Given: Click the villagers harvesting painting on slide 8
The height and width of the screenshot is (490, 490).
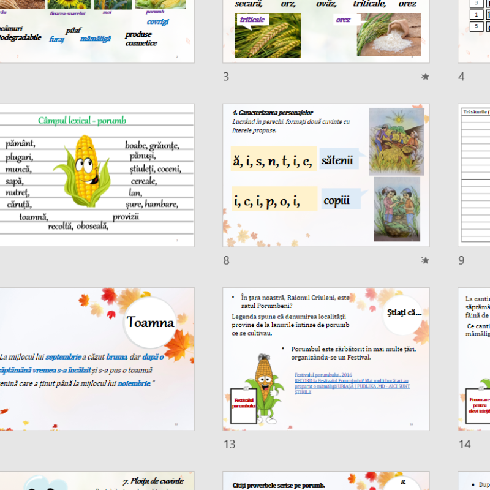Looking at the screenshot, I should (x=396, y=141).
